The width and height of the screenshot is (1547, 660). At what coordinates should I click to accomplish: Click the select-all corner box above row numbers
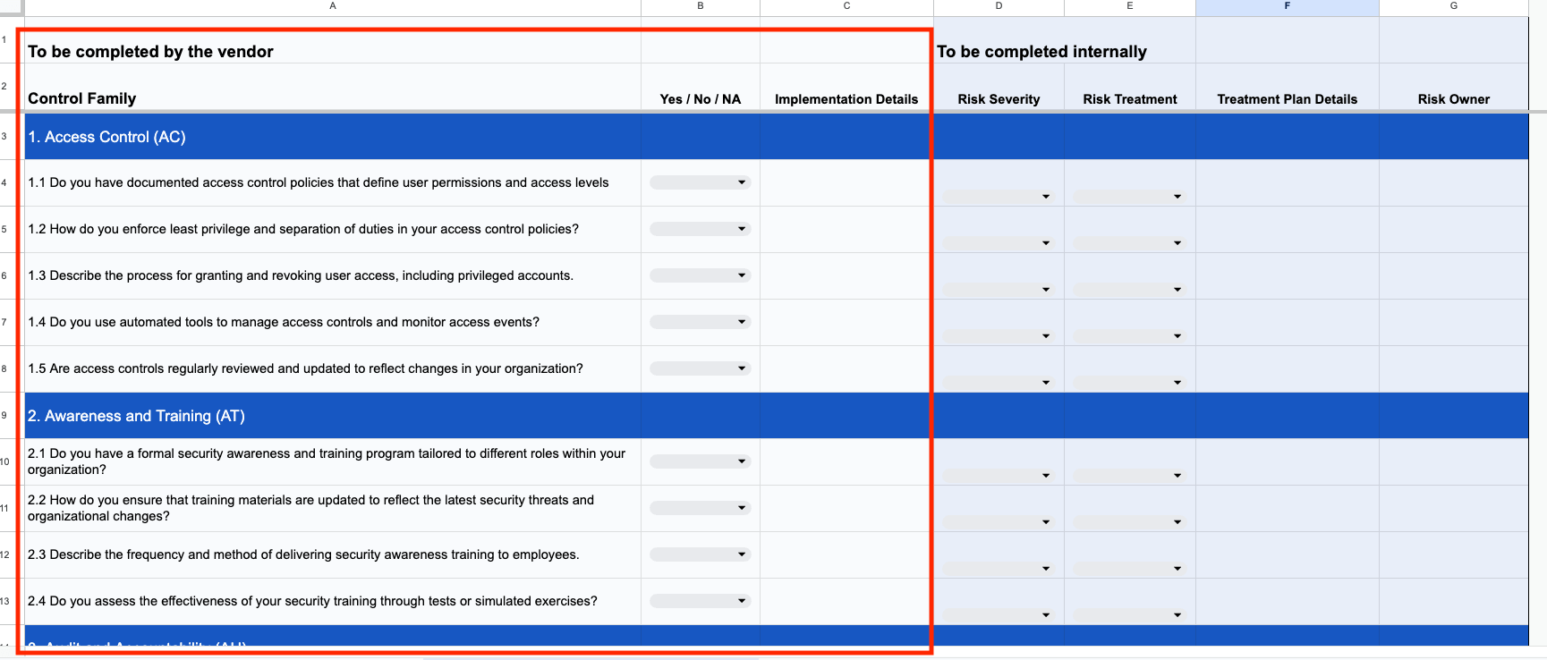point(8,6)
